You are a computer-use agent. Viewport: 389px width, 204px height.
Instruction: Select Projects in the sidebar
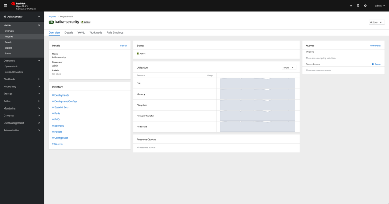click(x=9, y=37)
